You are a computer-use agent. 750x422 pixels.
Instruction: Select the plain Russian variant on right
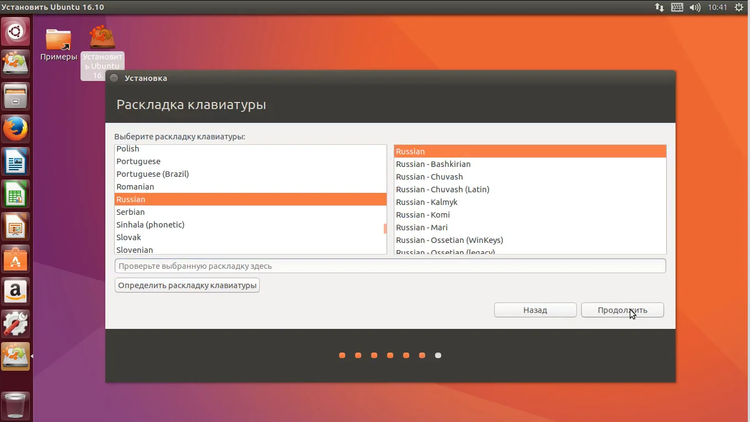tap(530, 152)
